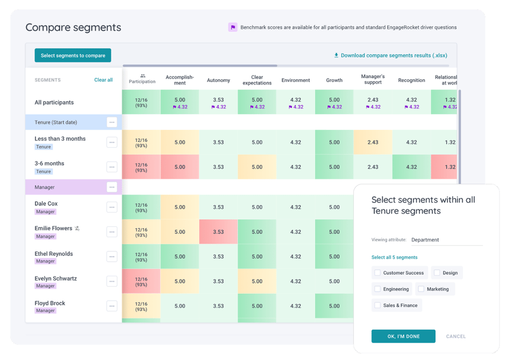Click Select all 5 segments link
Image resolution: width=506 pixels, height=361 pixels.
click(x=395, y=258)
